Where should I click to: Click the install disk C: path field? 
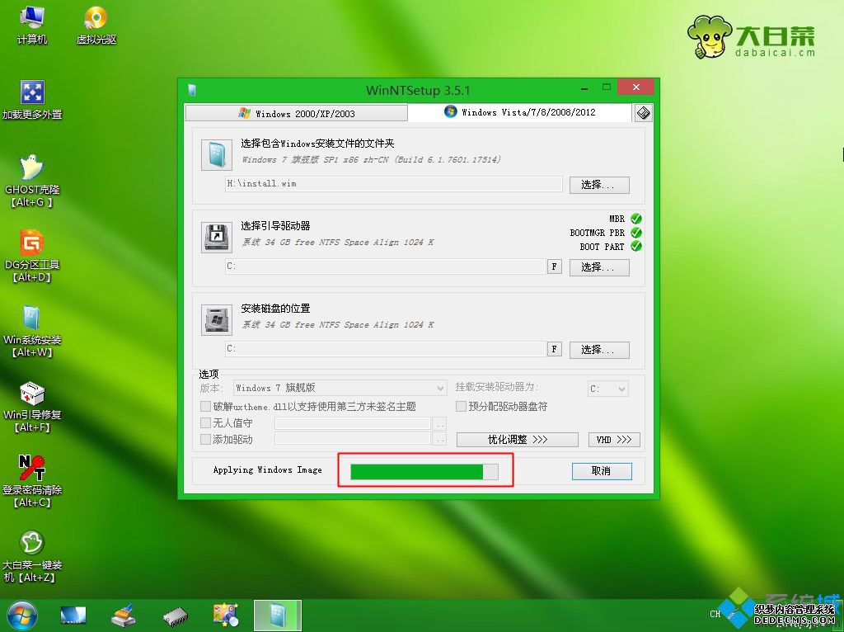386,349
